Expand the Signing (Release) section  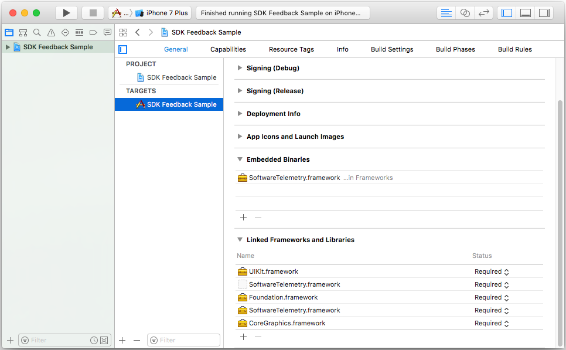[240, 91]
